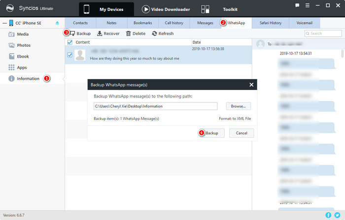Switch to the Contacts tab
Screen dimensions: 345x220
80,23
